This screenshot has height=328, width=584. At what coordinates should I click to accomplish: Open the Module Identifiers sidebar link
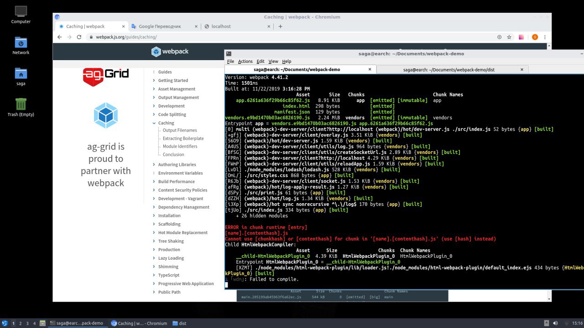coord(180,146)
